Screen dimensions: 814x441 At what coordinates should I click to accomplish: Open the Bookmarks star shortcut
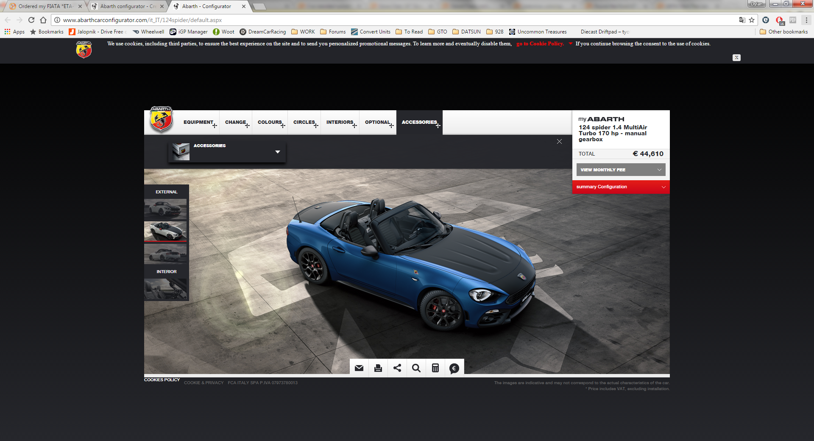click(x=47, y=32)
